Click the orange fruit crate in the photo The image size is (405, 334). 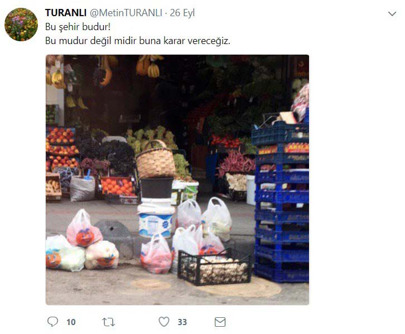[118, 186]
